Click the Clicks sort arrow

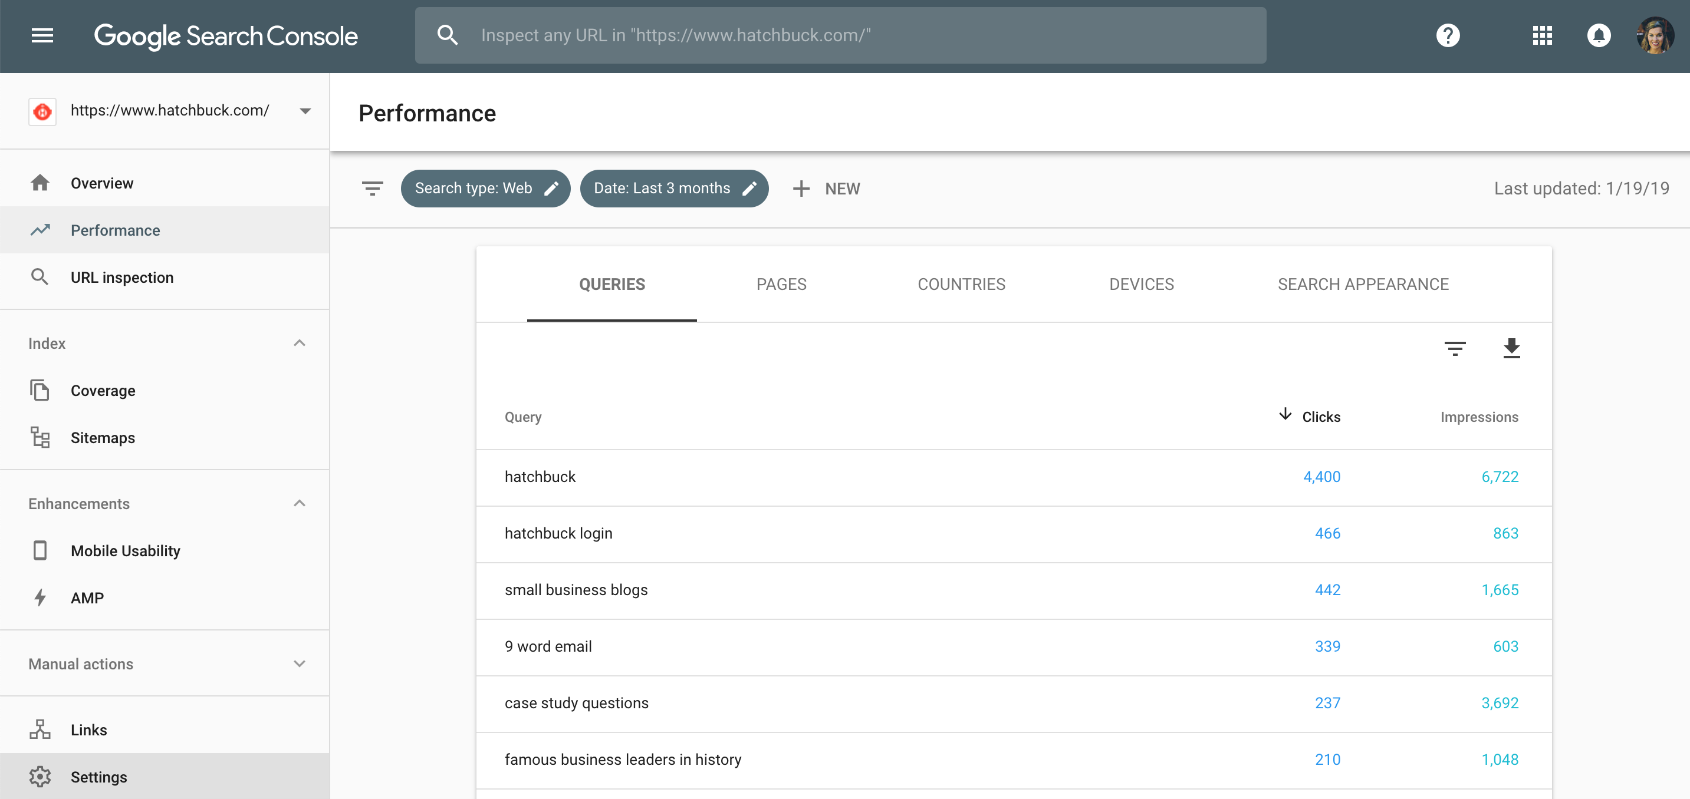[x=1284, y=414]
